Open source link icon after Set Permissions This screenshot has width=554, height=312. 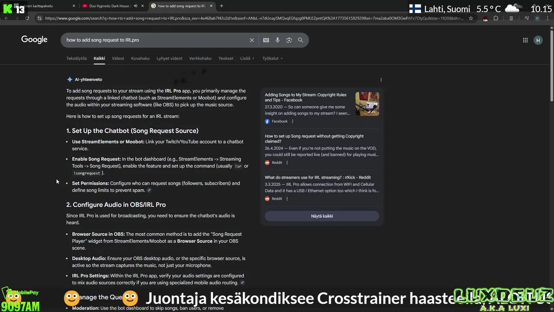point(149,190)
